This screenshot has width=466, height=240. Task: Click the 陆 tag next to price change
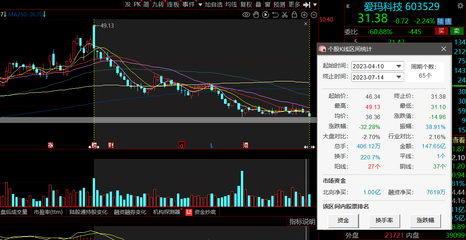click(x=441, y=22)
